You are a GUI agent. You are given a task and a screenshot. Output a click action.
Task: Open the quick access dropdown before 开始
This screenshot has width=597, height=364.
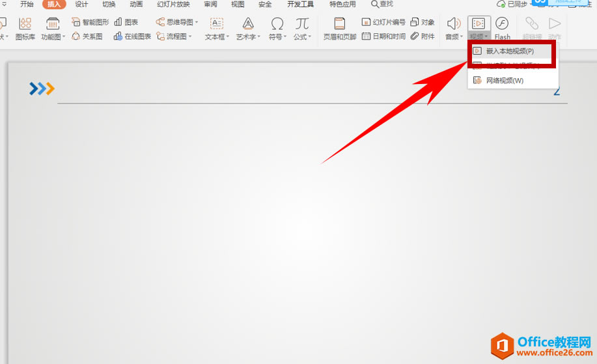coord(4,4)
